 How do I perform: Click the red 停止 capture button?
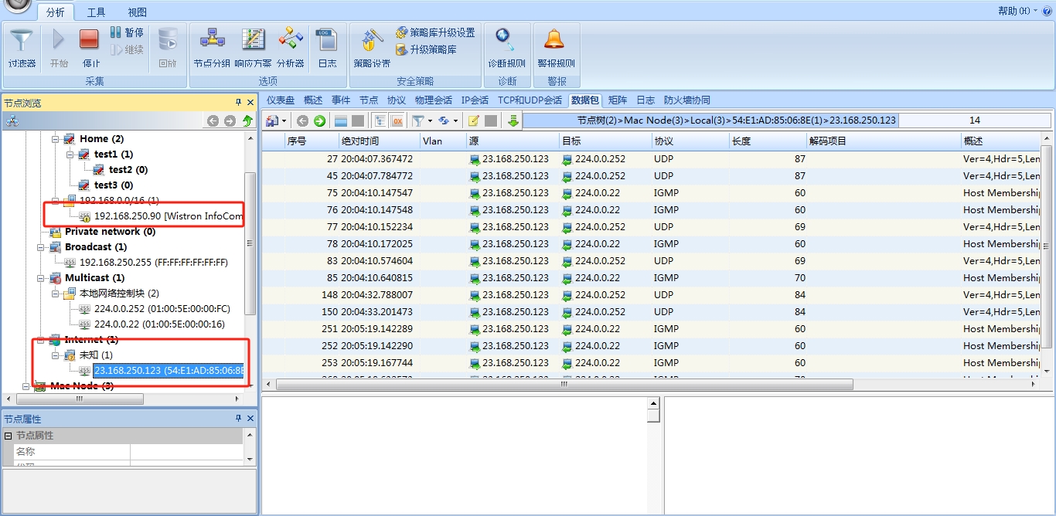pyautogui.click(x=90, y=48)
